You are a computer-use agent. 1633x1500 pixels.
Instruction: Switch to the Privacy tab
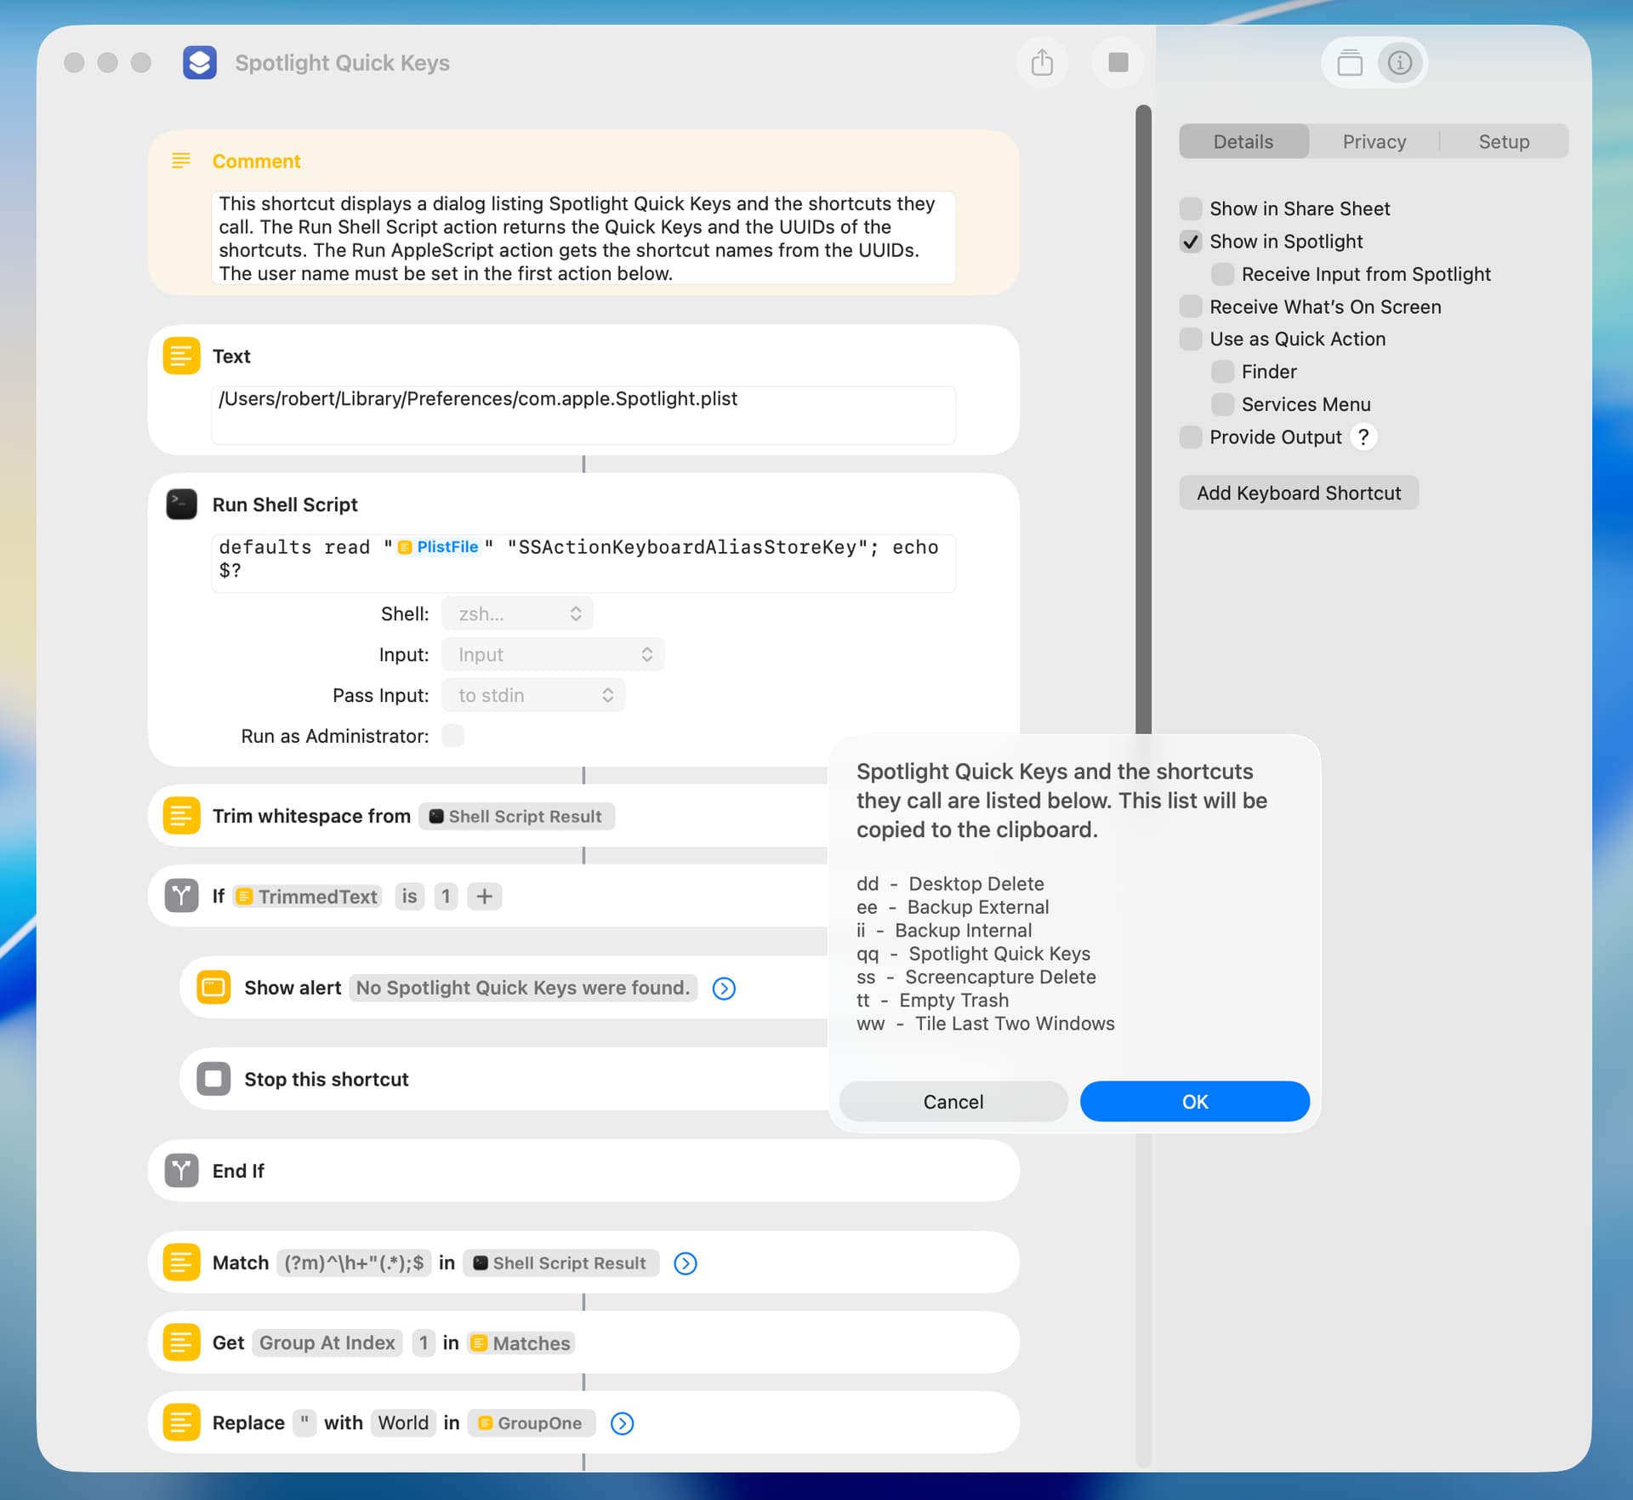point(1374,142)
